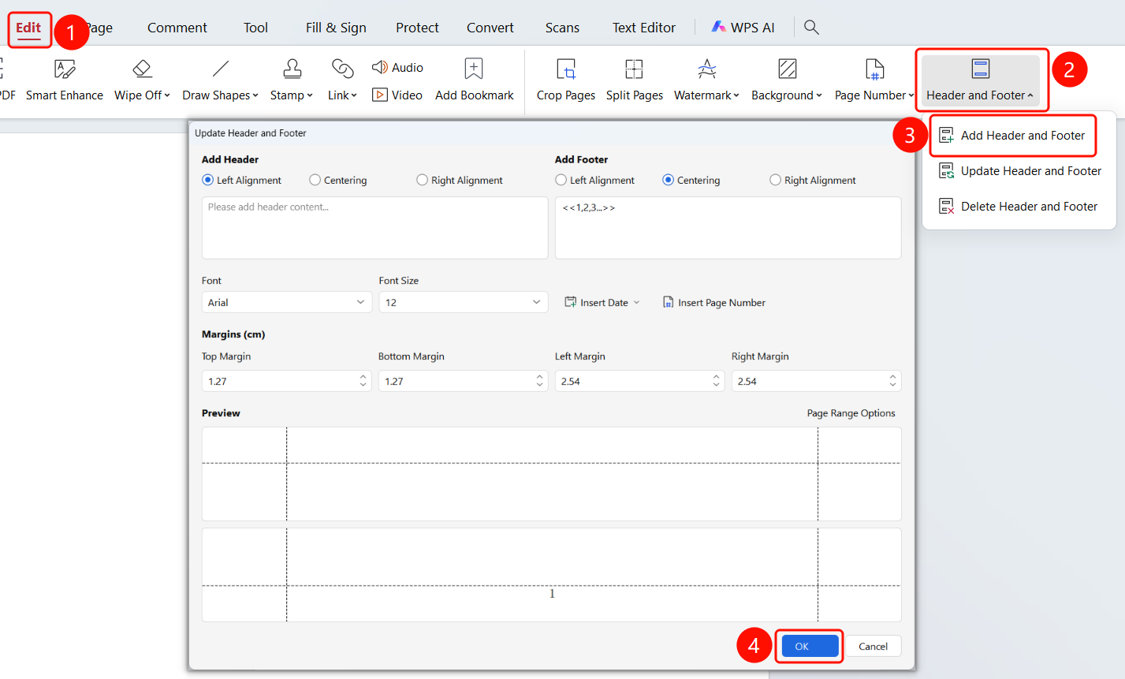Open the Edit tab

click(28, 28)
